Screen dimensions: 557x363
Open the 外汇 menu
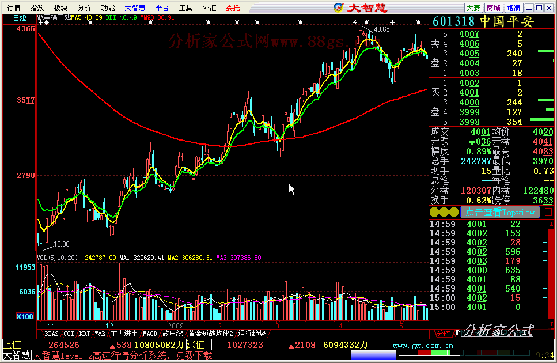point(209,8)
